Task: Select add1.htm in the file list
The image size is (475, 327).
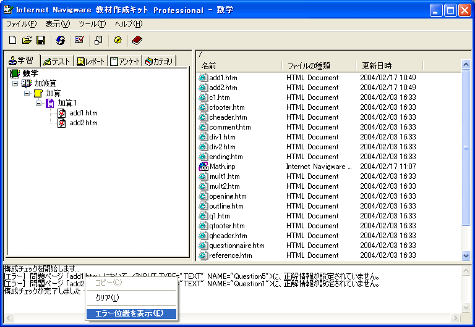Action: [x=223, y=78]
